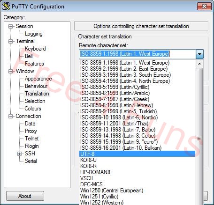This screenshot has height=205, width=214.
Task: Open the Rlogin category
Action: coord(32,146)
